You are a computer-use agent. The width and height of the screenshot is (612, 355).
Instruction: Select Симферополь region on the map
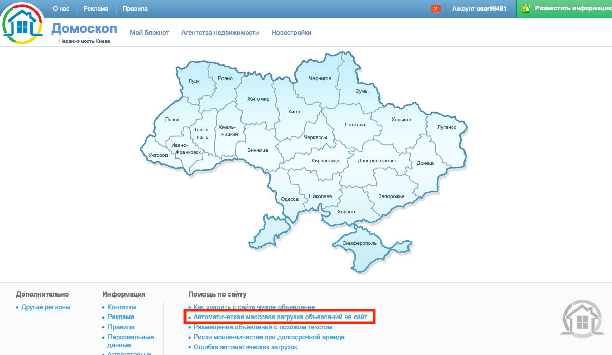360,243
